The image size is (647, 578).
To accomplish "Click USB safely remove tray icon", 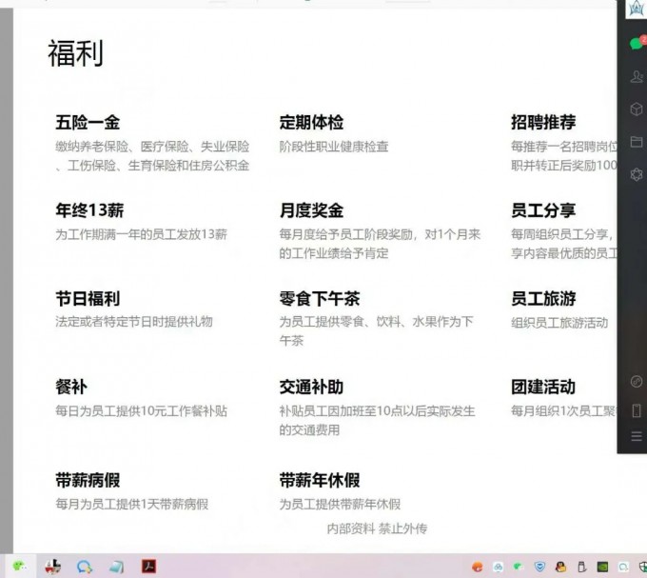I will pos(581,567).
